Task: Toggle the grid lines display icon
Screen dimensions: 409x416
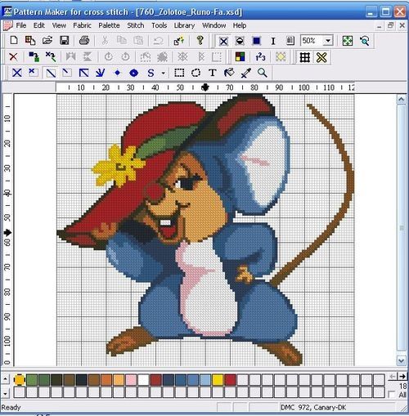Action: point(305,57)
